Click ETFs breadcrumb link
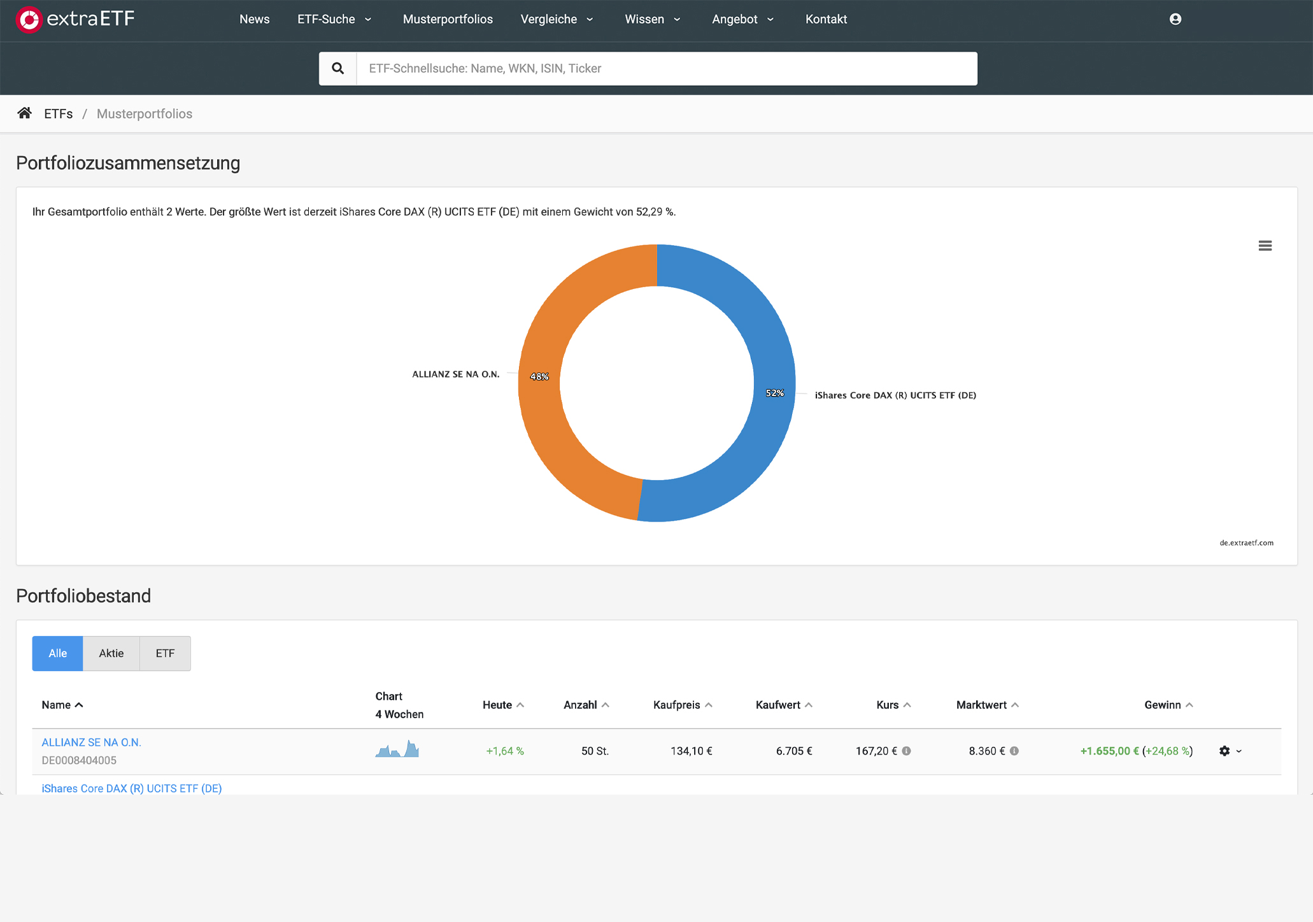1313x922 pixels. (58, 114)
